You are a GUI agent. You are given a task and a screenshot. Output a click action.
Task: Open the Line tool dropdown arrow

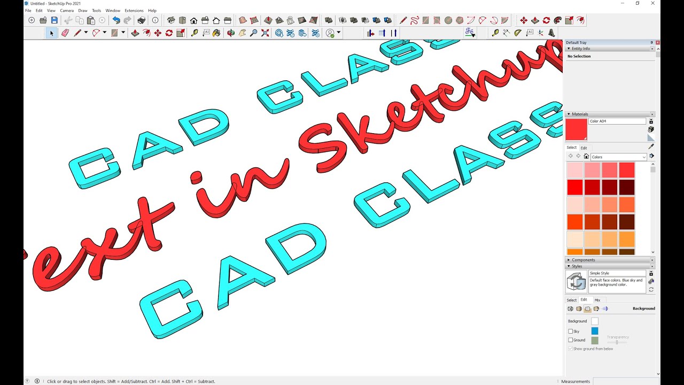tap(86, 33)
